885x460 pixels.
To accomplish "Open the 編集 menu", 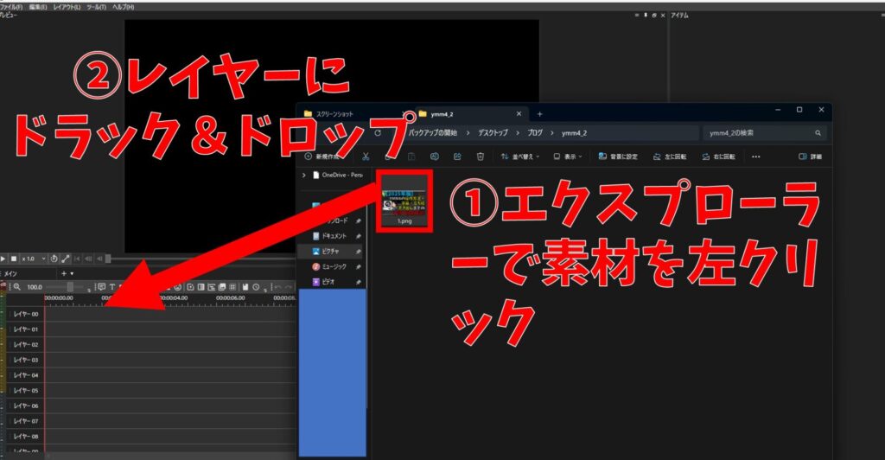I will pos(38,7).
